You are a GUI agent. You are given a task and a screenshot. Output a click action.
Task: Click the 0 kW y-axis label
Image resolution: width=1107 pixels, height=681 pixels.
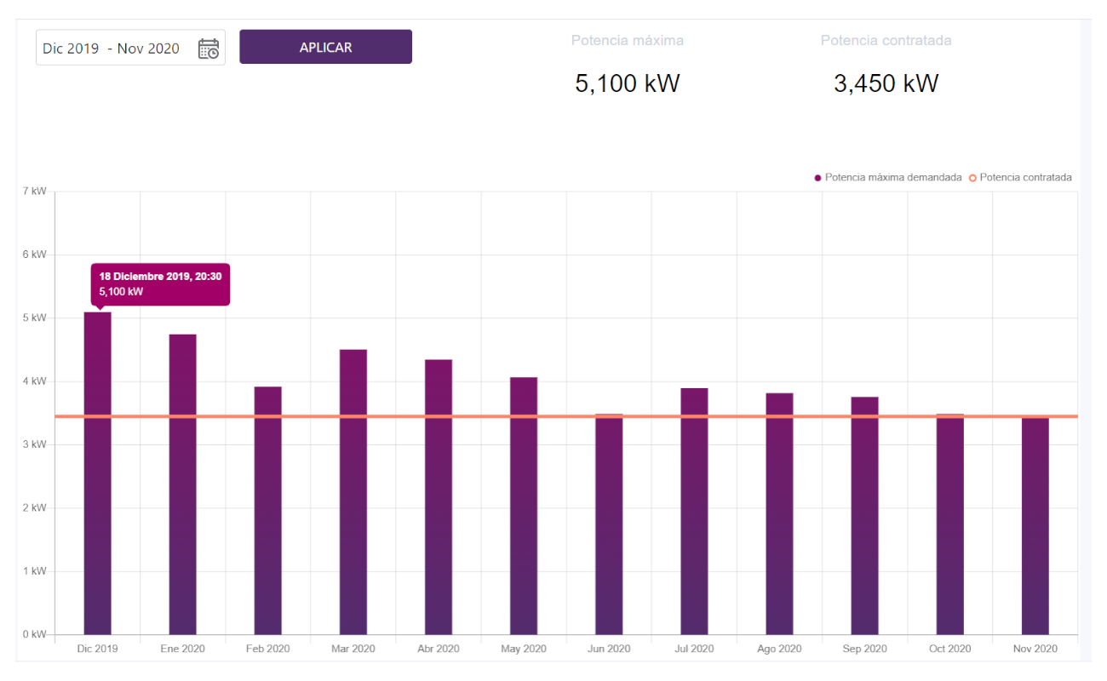click(x=35, y=635)
